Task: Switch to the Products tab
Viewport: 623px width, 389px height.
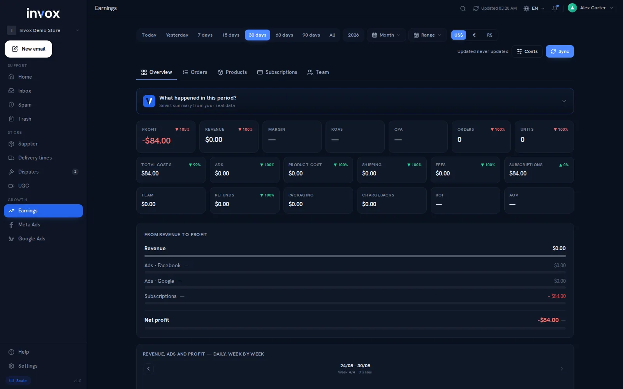Action: (232, 72)
